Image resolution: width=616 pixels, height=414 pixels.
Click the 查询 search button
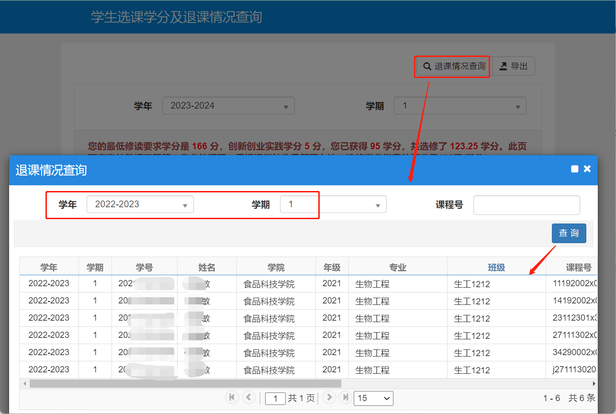point(569,233)
